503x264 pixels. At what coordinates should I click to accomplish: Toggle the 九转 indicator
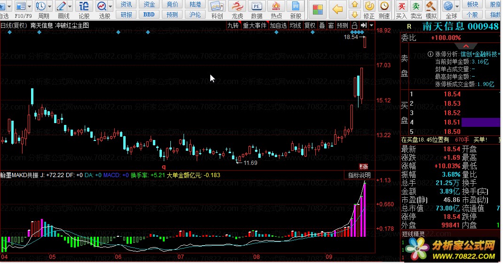click(x=233, y=25)
